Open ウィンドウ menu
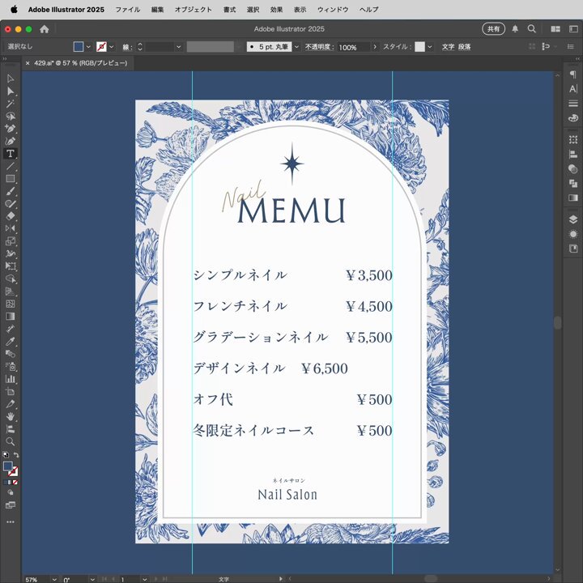Image resolution: width=583 pixels, height=583 pixels. click(x=333, y=10)
